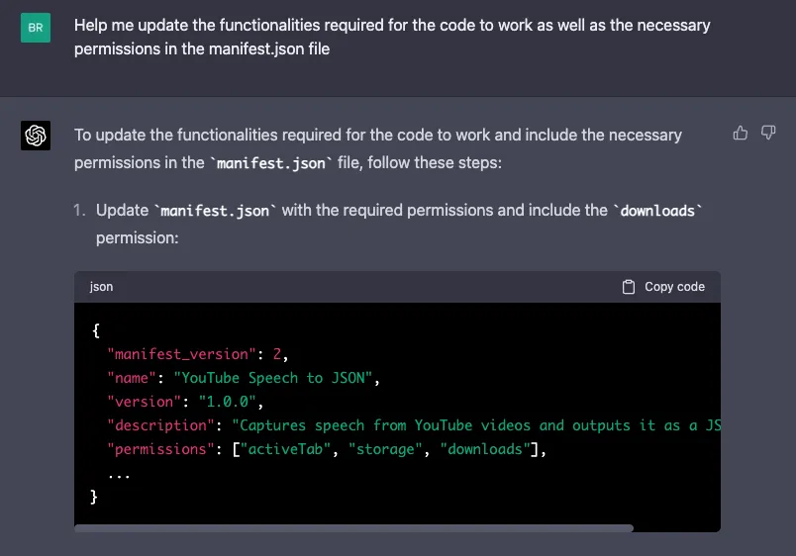Screen dimensions: 796x556
Task: Click the ellipsis line in the code block
Action: (119, 473)
